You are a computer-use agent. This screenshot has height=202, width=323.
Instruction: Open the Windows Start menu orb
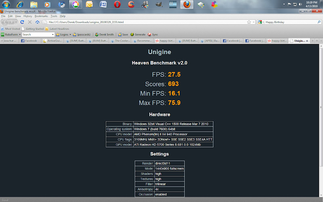6,4
